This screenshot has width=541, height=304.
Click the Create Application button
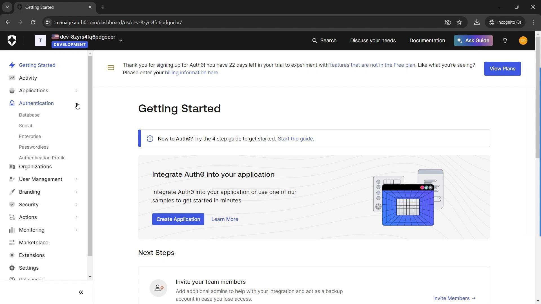click(x=178, y=219)
